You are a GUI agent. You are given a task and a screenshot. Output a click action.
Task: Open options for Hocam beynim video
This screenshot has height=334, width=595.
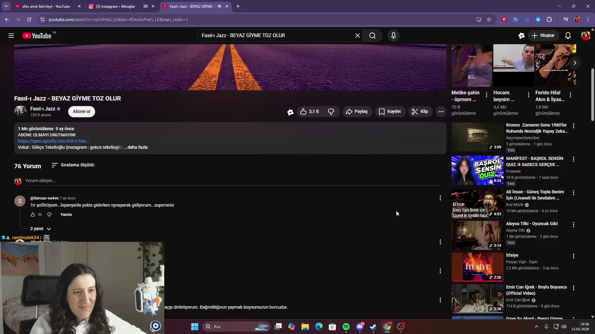528,95
